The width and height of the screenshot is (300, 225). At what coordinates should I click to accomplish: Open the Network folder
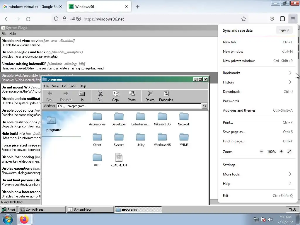[184, 119]
